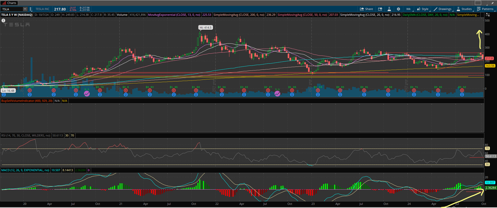Click the grid layout rectangle icon
The height and width of the screenshot is (208, 497).
point(478,3)
